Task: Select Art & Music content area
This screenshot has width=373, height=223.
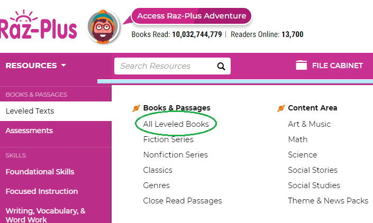Action: [x=309, y=124]
